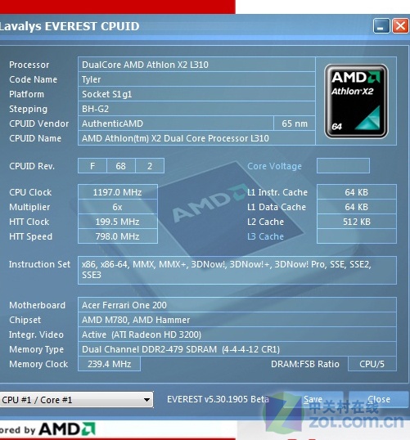The image size is (410, 440).
Task: Click Memory Clock value '239.4 MHz'
Action: coord(109,364)
